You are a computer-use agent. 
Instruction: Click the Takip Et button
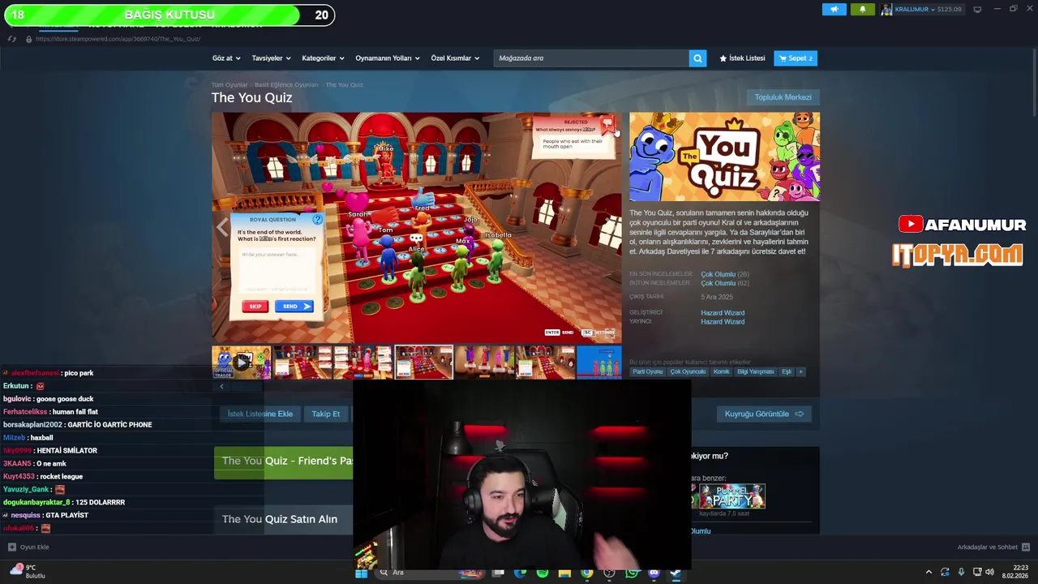coord(326,414)
